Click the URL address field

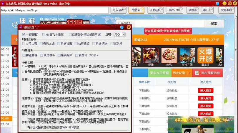[x=54, y=10]
